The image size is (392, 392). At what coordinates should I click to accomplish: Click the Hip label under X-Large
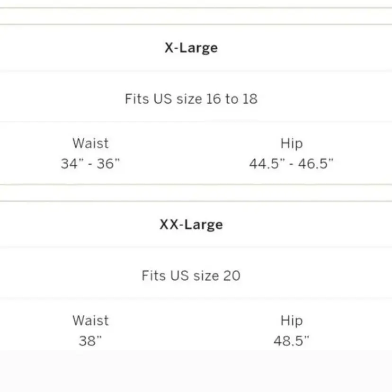pos(291,143)
